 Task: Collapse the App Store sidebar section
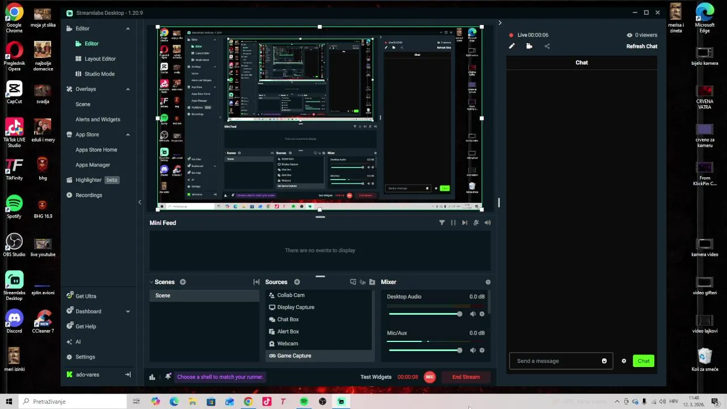tap(128, 135)
